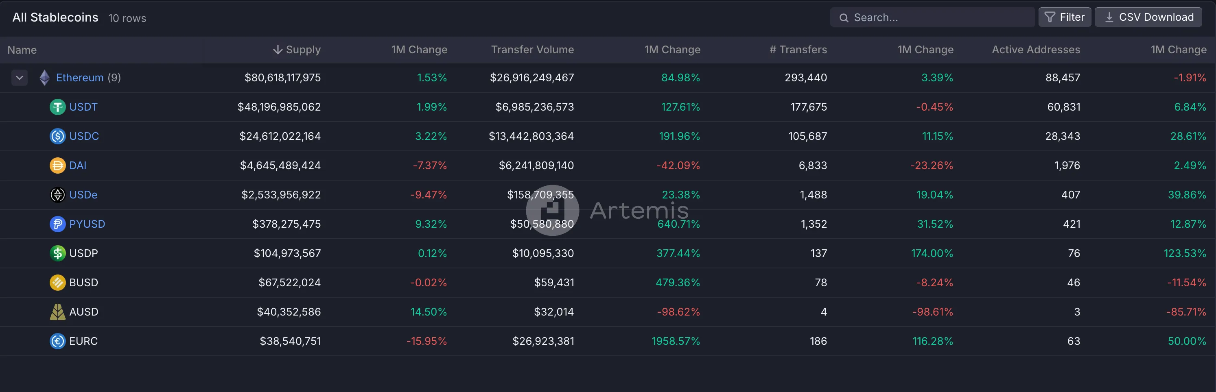Sort by 1M Change header beside # Transfers
The width and height of the screenshot is (1216, 392).
coord(925,50)
